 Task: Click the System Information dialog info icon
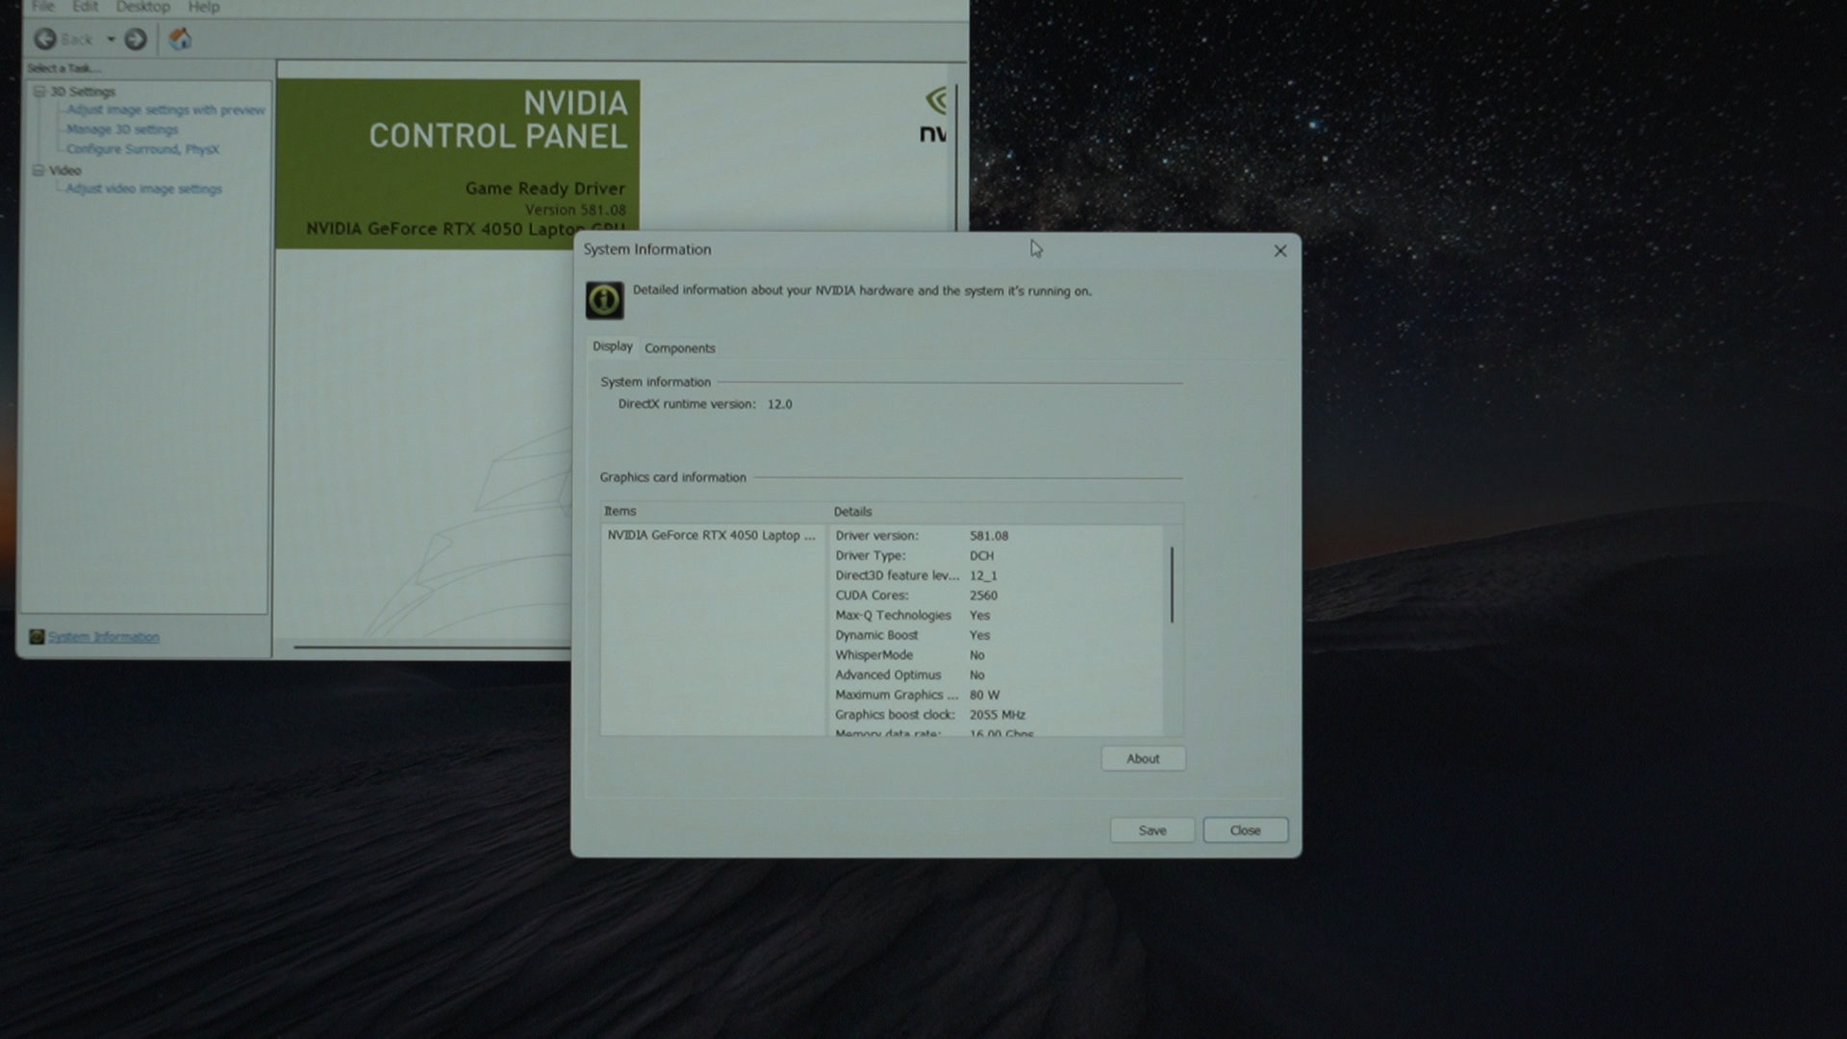604,300
